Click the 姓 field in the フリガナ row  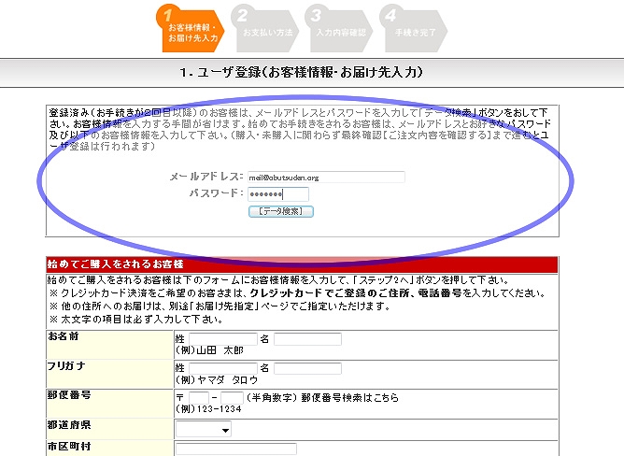[x=222, y=368]
